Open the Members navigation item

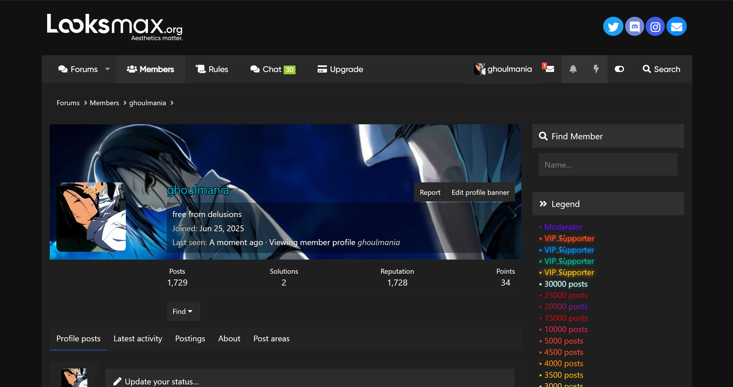coord(150,69)
